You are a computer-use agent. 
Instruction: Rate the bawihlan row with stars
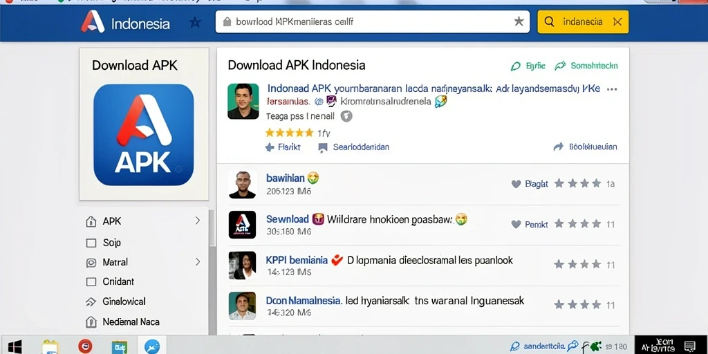pyautogui.click(x=577, y=183)
